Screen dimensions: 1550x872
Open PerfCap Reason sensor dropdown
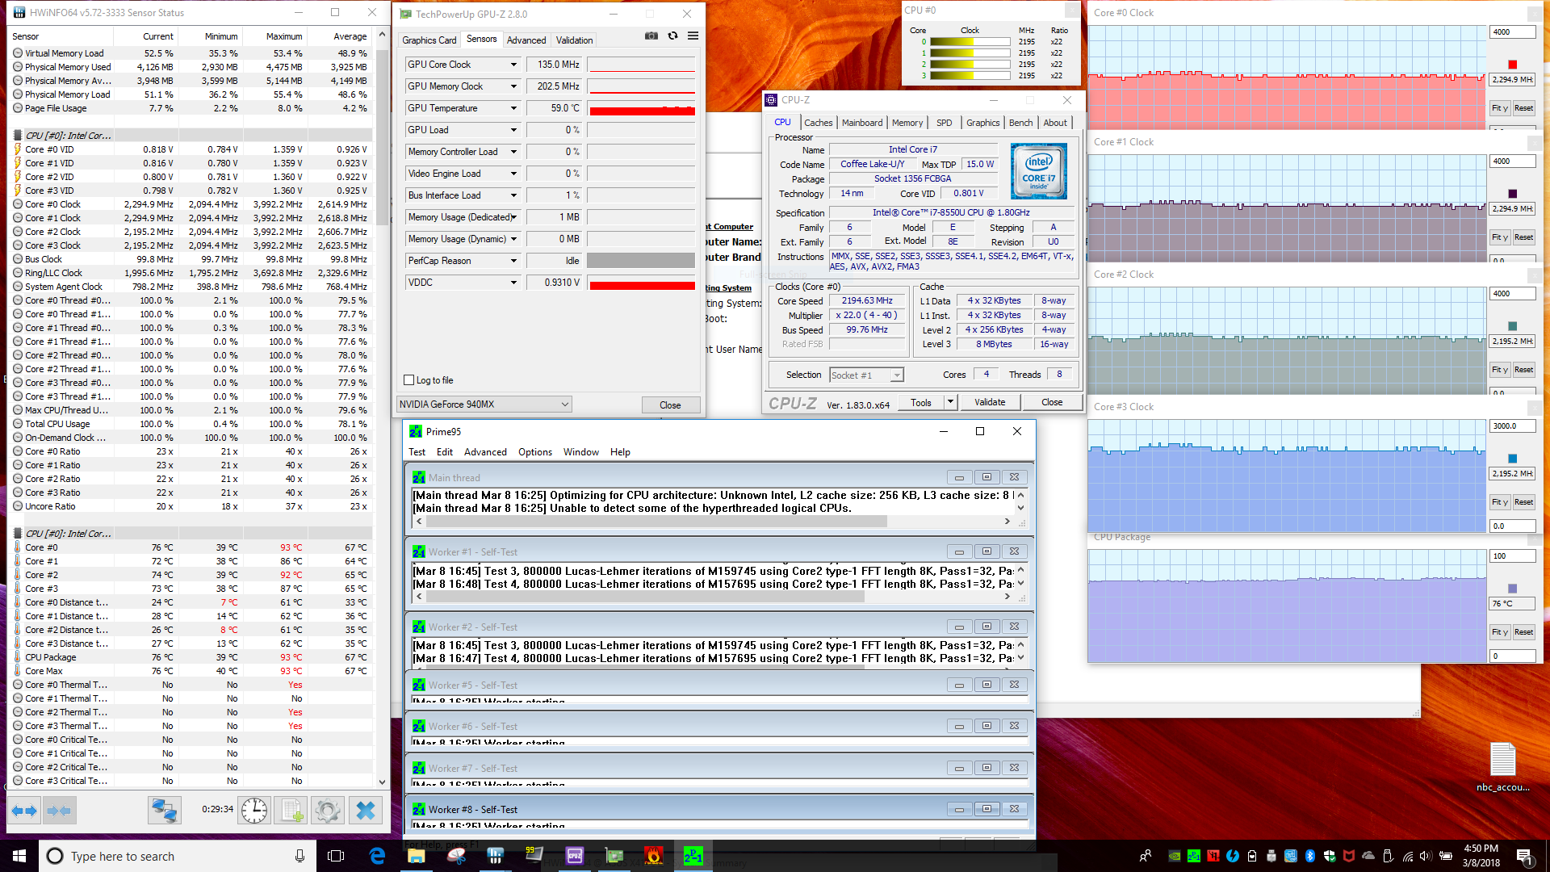click(x=513, y=261)
